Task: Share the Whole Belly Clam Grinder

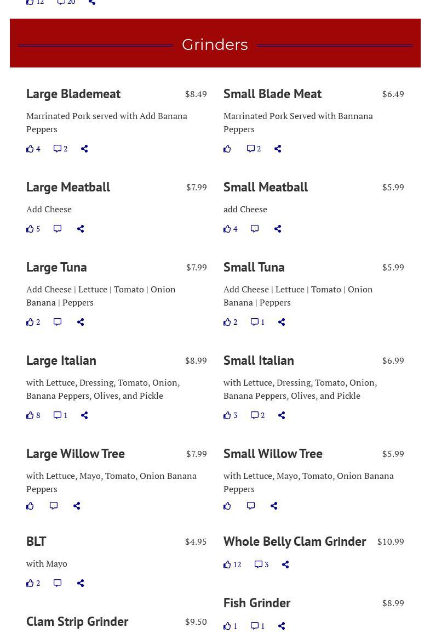Action: tap(285, 564)
